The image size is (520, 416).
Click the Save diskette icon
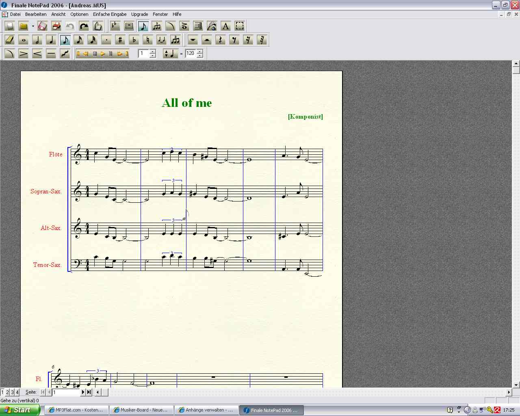(x=42, y=26)
